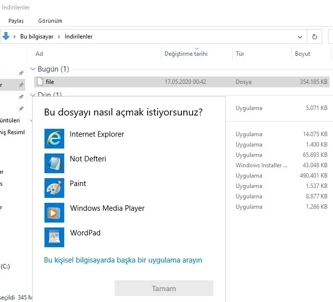Open the Görünüm ribbon tab

[x=50, y=21]
